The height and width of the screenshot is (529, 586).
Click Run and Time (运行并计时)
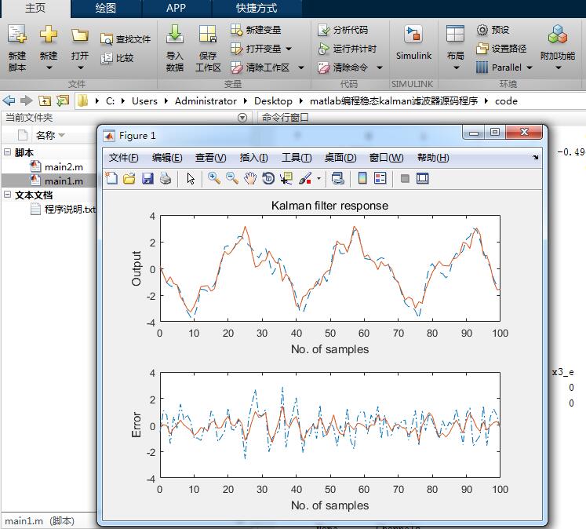click(x=347, y=49)
